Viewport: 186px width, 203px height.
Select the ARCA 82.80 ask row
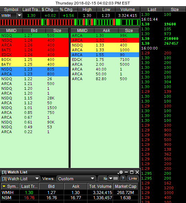(x=105, y=79)
